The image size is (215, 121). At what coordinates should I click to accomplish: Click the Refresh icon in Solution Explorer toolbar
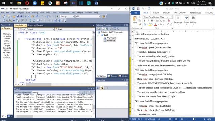[x=106, y=29]
